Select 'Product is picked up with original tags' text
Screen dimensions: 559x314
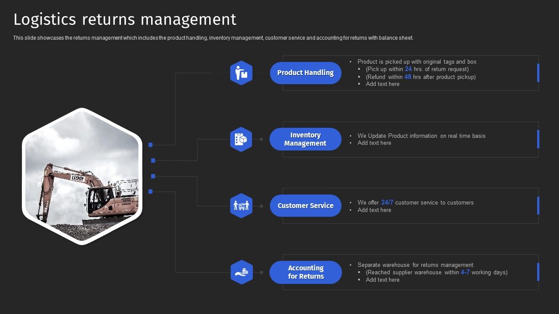pyautogui.click(x=417, y=62)
